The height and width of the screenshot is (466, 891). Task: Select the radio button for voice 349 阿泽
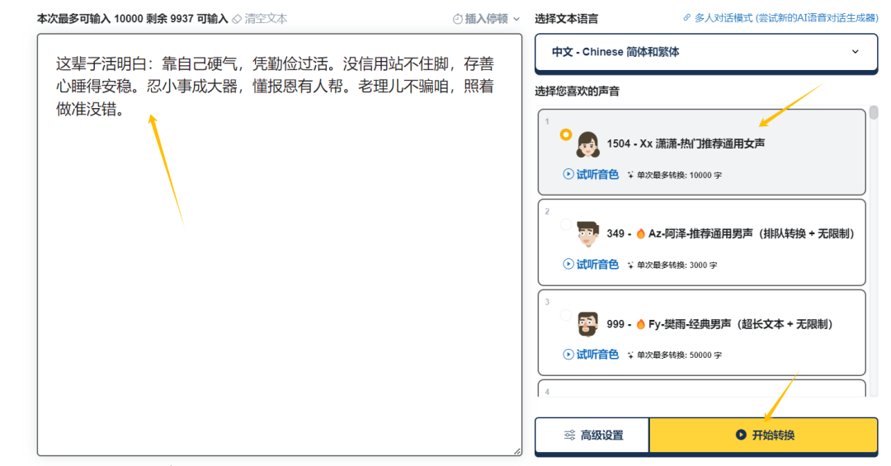point(565,224)
